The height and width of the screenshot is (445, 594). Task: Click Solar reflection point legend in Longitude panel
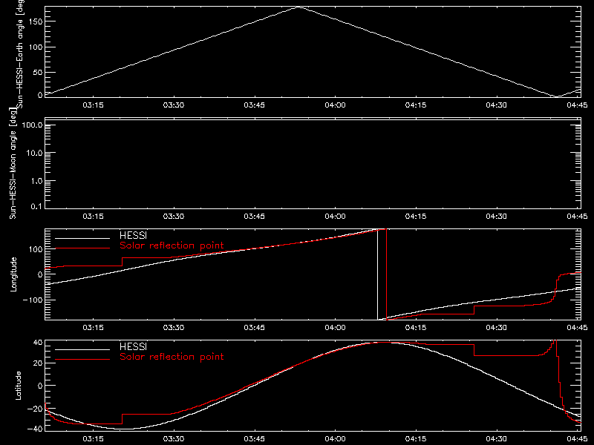172,245
